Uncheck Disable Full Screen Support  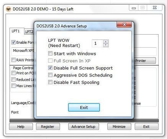tap(50, 68)
